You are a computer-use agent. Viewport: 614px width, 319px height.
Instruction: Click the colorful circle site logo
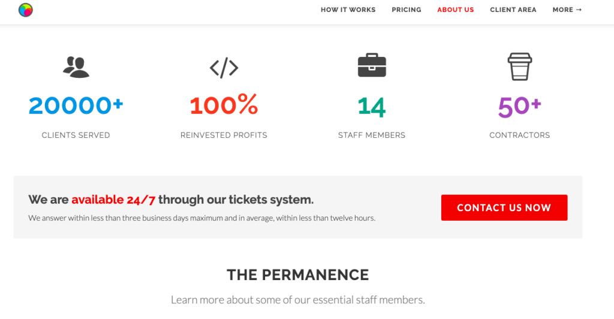(x=26, y=10)
